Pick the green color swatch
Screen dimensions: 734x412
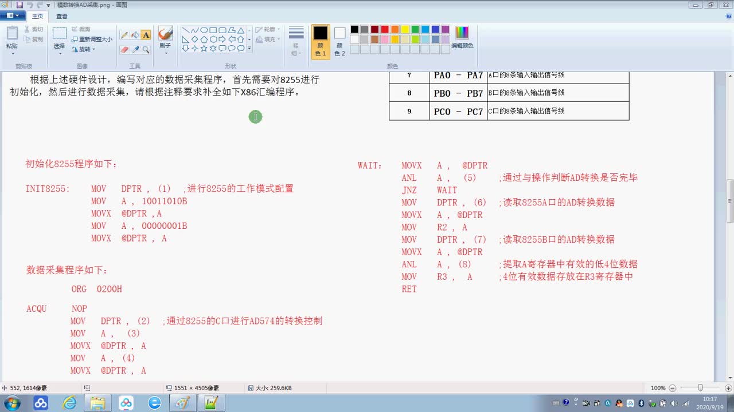pyautogui.click(x=415, y=29)
